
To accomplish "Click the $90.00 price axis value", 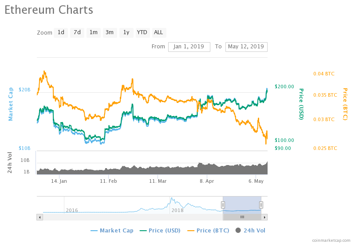I will 283,149.
